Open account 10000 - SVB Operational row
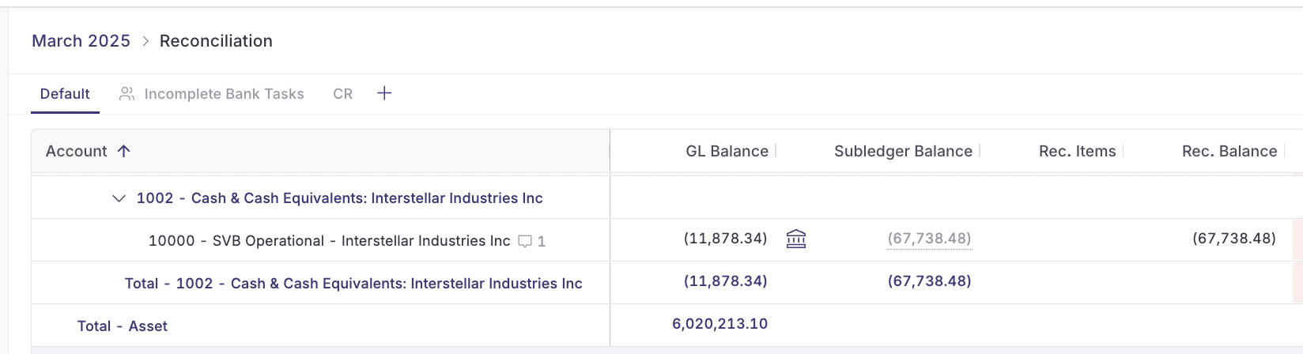 (330, 241)
